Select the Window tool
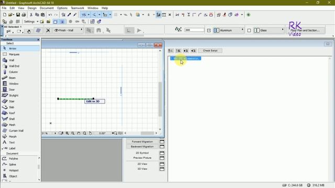 (20, 84)
